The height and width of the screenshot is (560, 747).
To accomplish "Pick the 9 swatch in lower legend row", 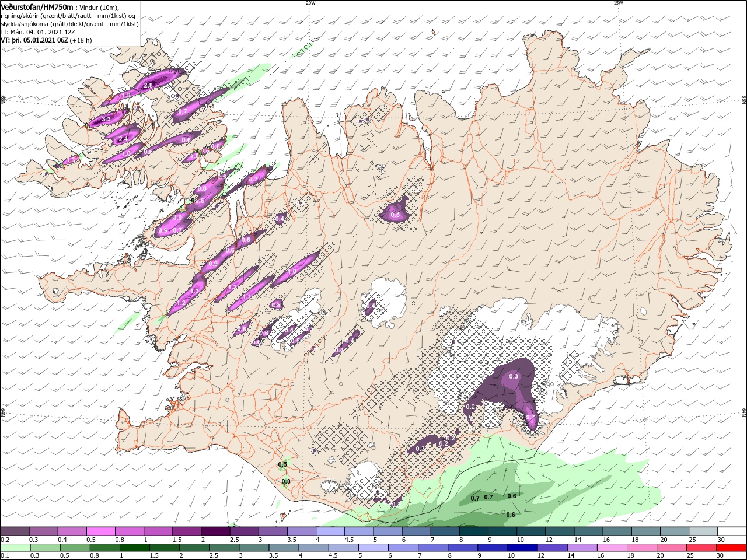I will point(493,548).
